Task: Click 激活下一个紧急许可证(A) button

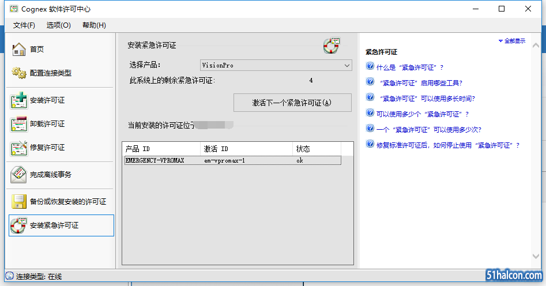Action: pos(292,103)
